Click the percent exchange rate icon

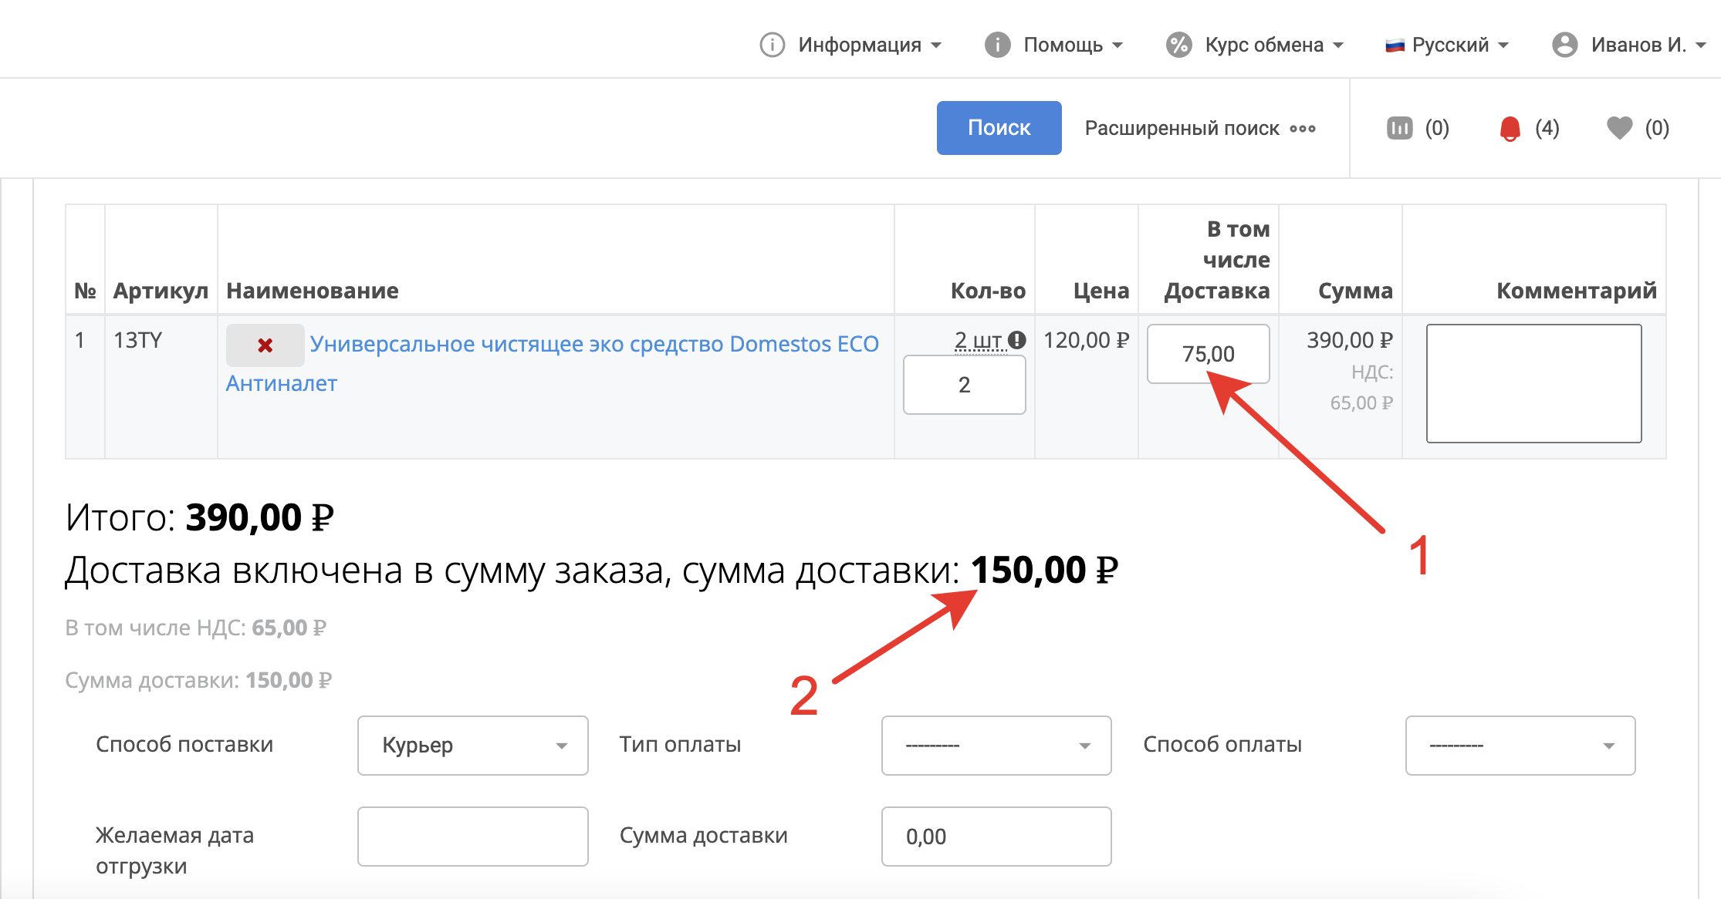point(1178,45)
